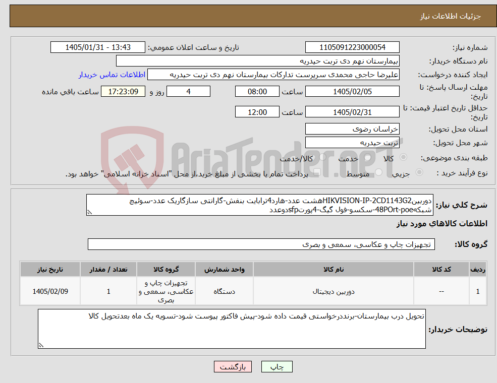Click the buyer name field بیمارستان نهم دی

(x=258, y=61)
